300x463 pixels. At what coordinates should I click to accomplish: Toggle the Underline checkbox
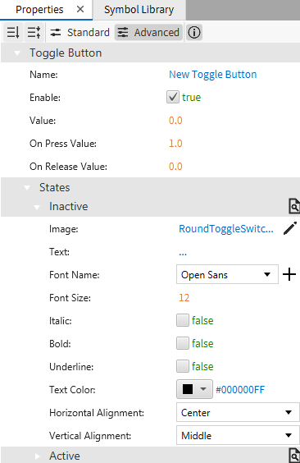[x=183, y=366]
